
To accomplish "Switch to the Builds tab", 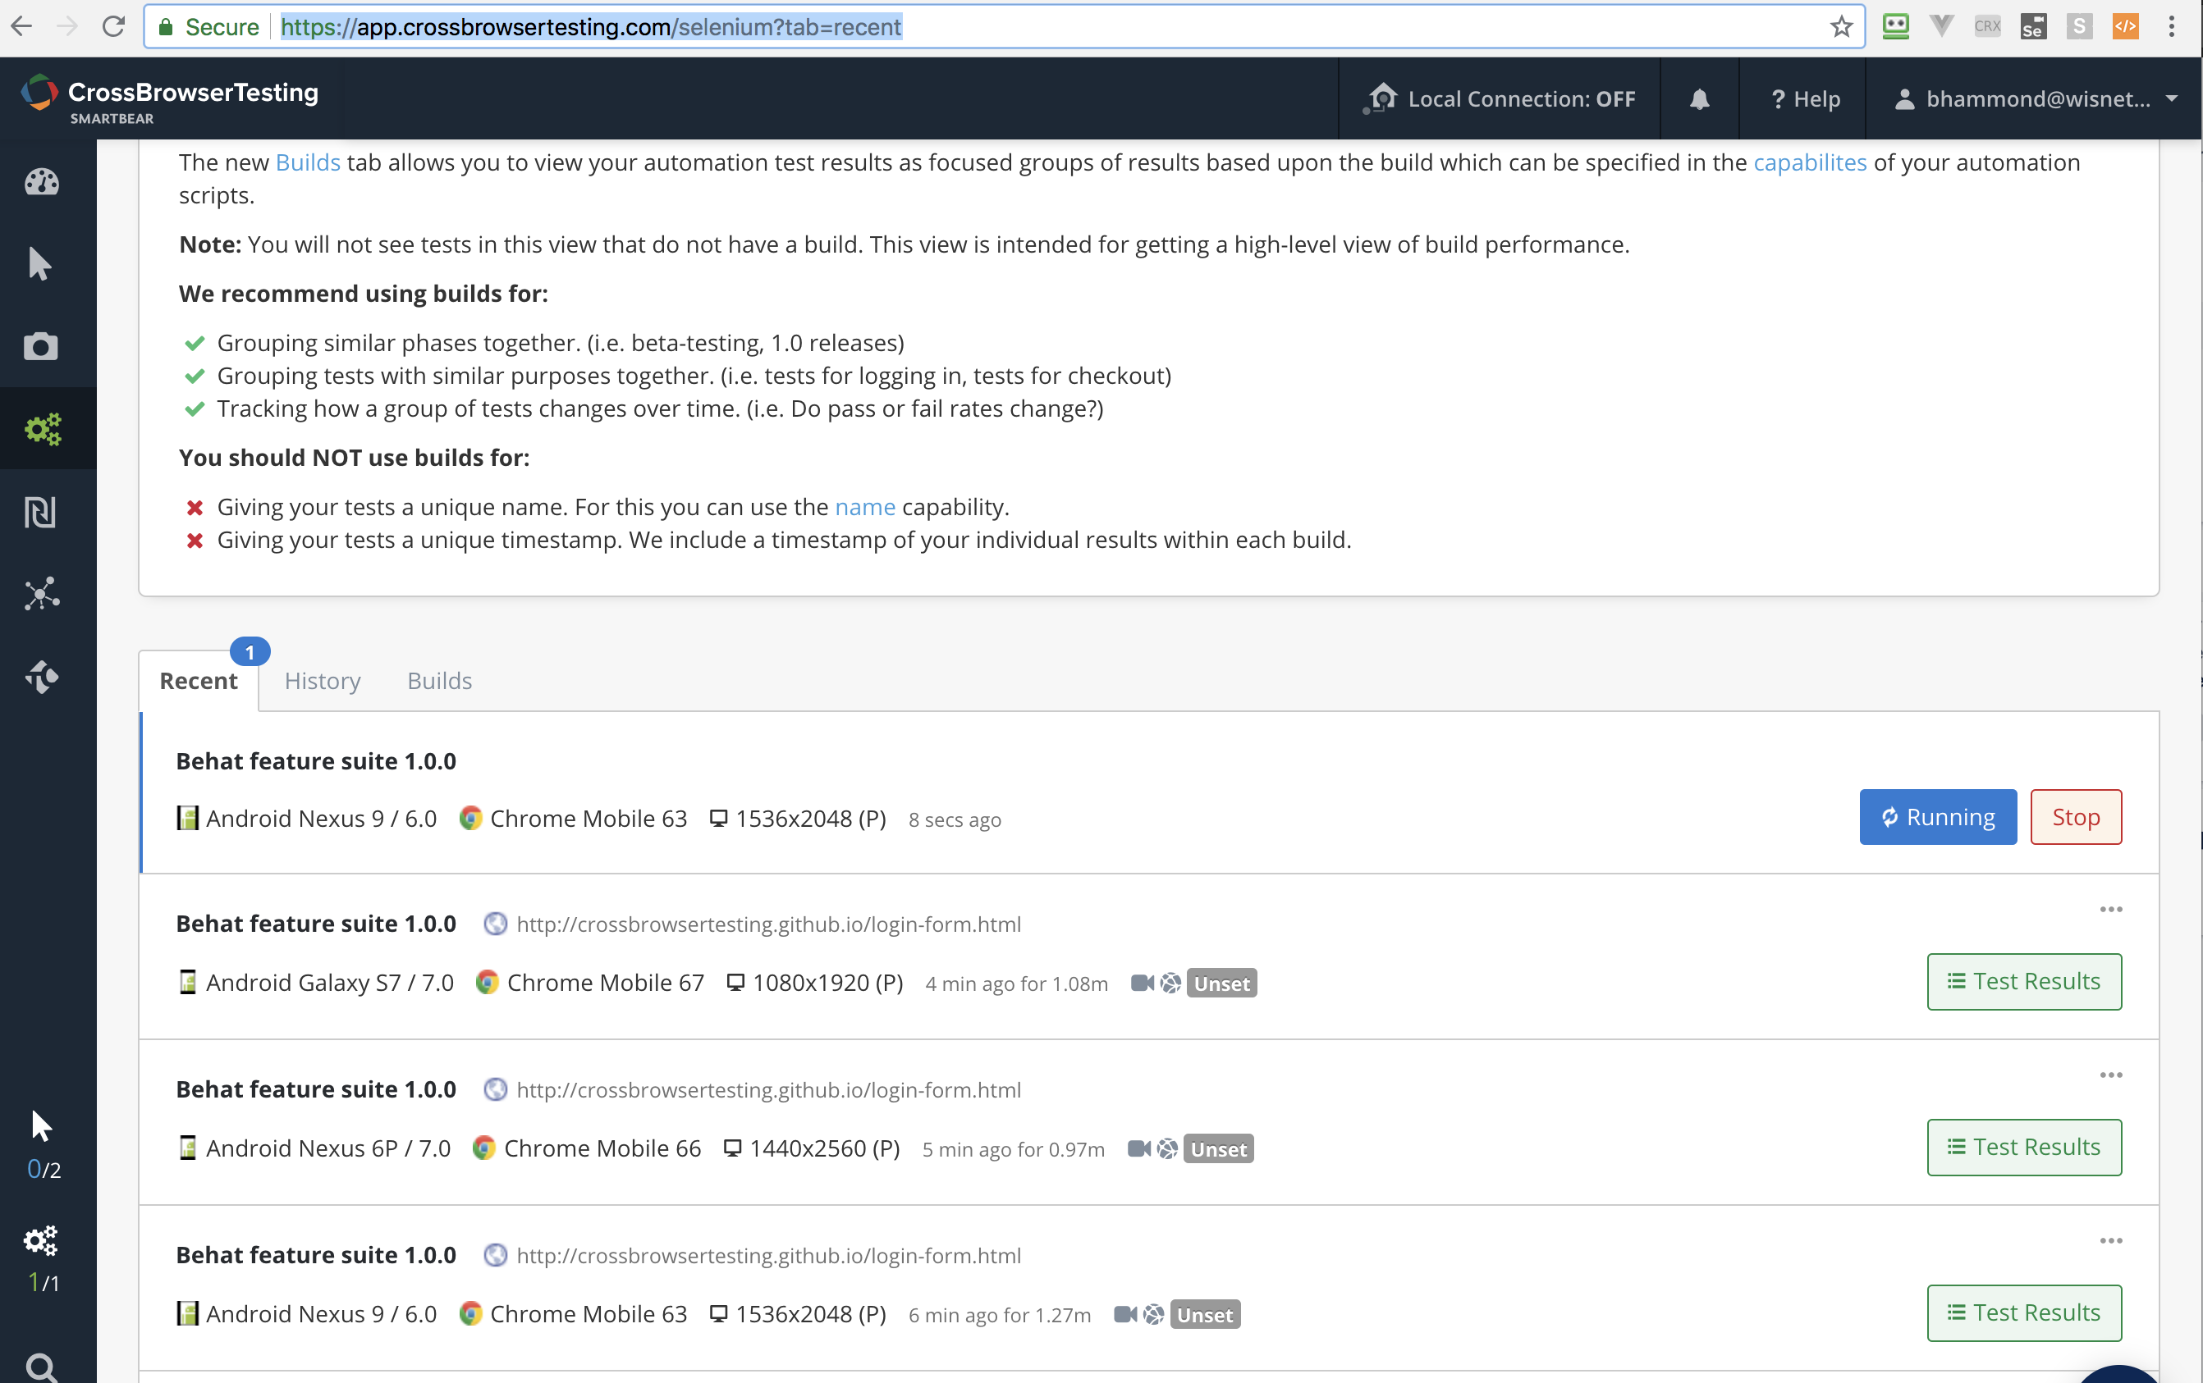I will click(439, 681).
